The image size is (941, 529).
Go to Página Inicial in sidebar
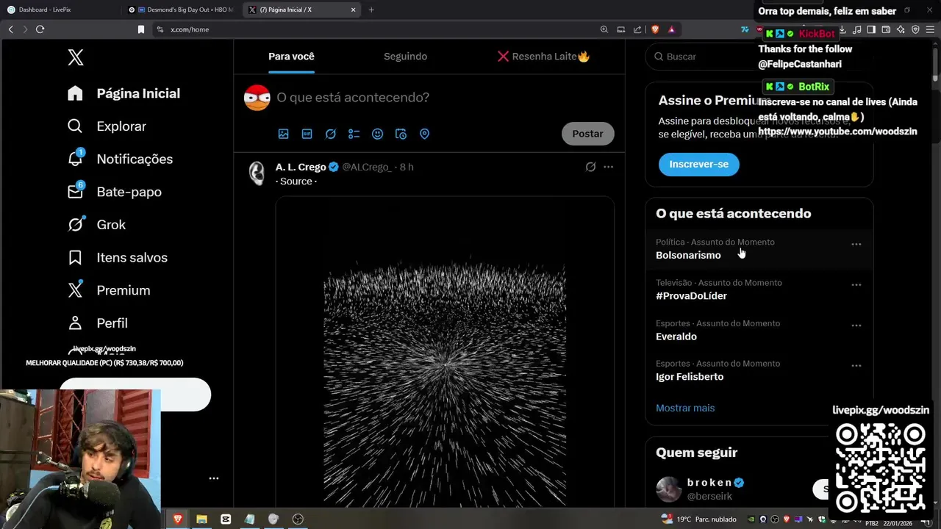coord(124,93)
